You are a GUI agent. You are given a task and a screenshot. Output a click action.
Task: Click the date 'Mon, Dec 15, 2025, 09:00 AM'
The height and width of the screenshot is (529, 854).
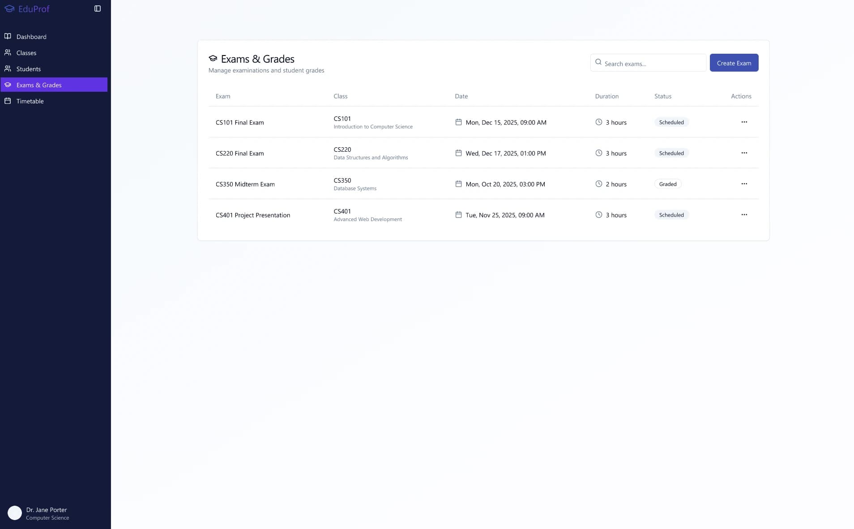[x=506, y=122]
